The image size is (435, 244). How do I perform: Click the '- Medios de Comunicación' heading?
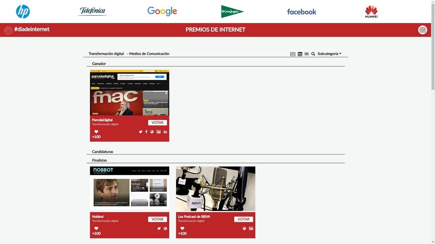[x=148, y=54]
